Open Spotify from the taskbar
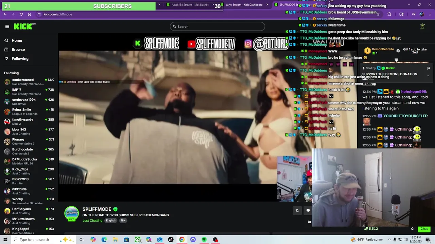This screenshot has width=435, height=244. pyautogui.click(x=204, y=240)
